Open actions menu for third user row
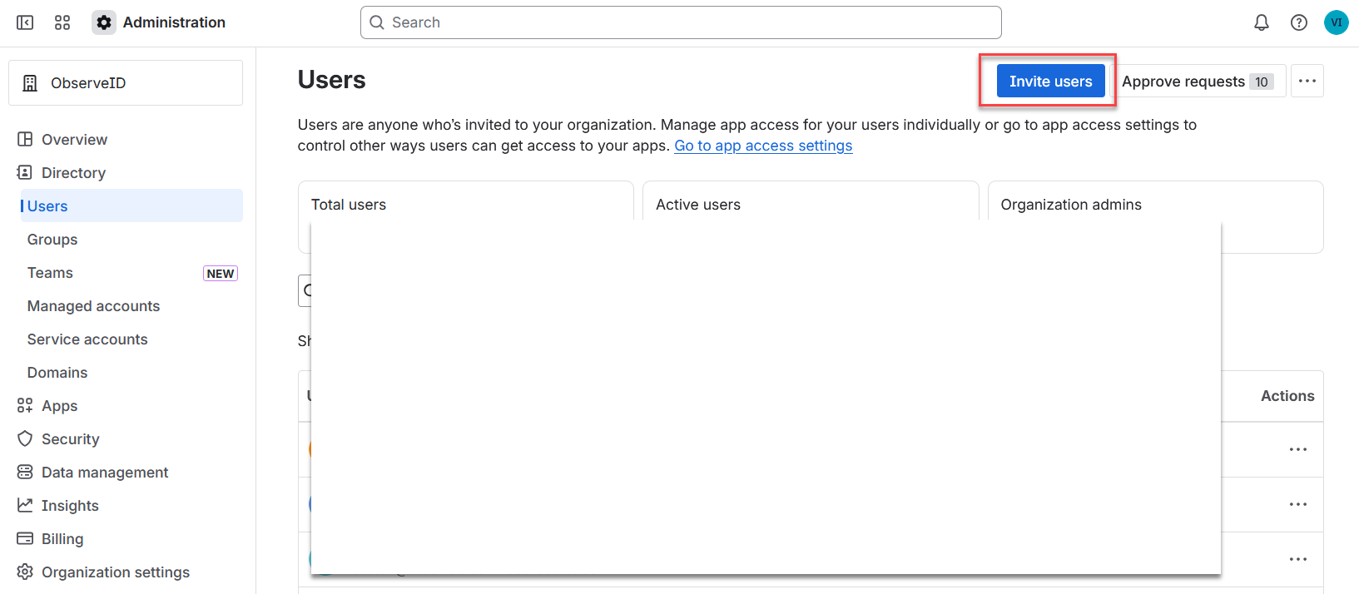Screen dimensions: 1359x594 1298,559
